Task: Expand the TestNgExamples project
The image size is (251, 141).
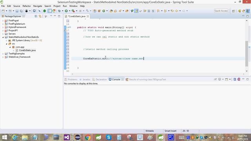Action: (3, 54)
